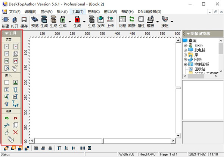The height and width of the screenshot is (157, 224).
Task: Open the 编辑(E) menu
Action: 30,12
